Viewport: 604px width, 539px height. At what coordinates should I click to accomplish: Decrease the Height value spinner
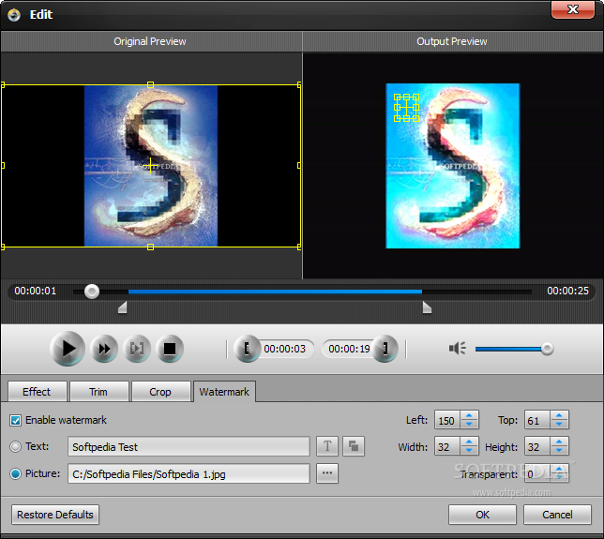coord(559,451)
